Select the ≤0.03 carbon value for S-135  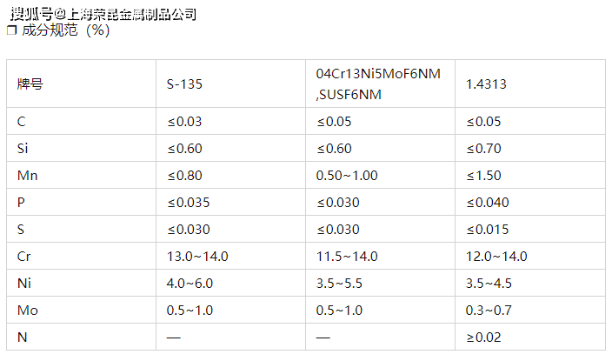[184, 121]
